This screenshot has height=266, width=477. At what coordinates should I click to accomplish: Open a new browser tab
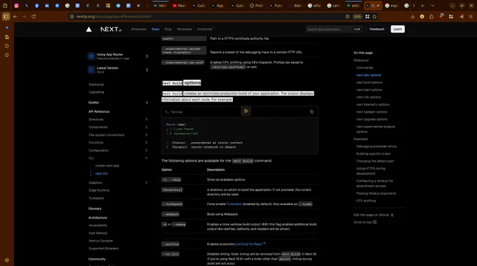422,6
